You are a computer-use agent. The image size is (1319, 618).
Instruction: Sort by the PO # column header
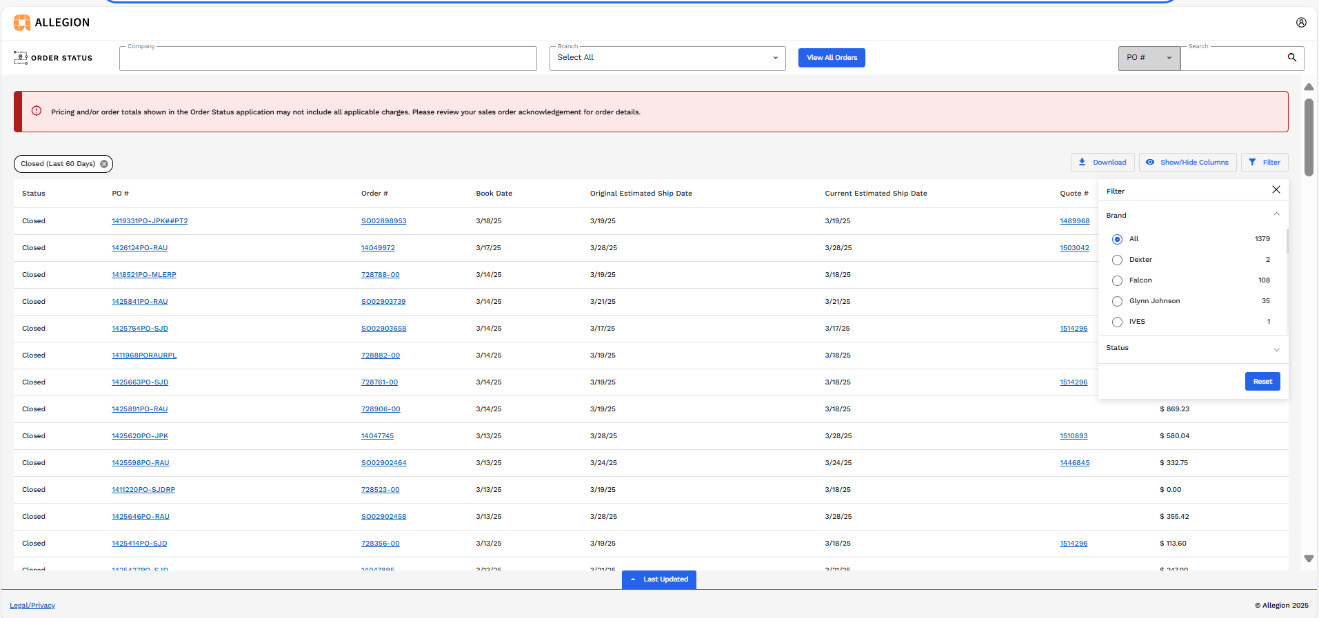coord(121,194)
